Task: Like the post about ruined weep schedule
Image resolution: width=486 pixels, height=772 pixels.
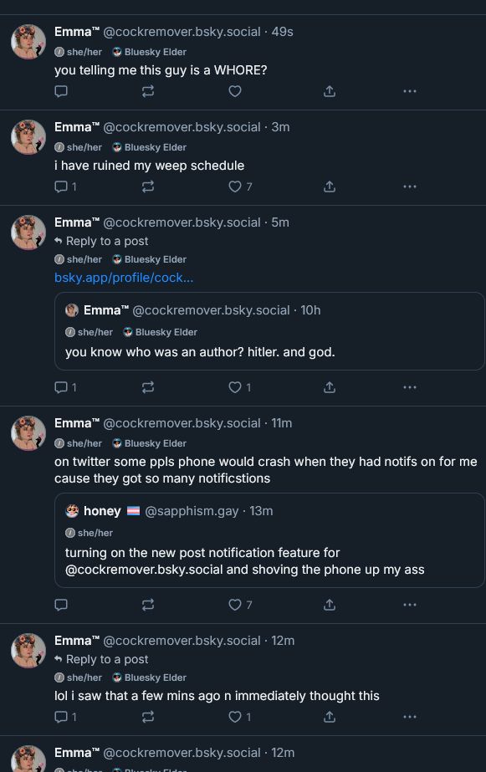Action: [x=235, y=187]
